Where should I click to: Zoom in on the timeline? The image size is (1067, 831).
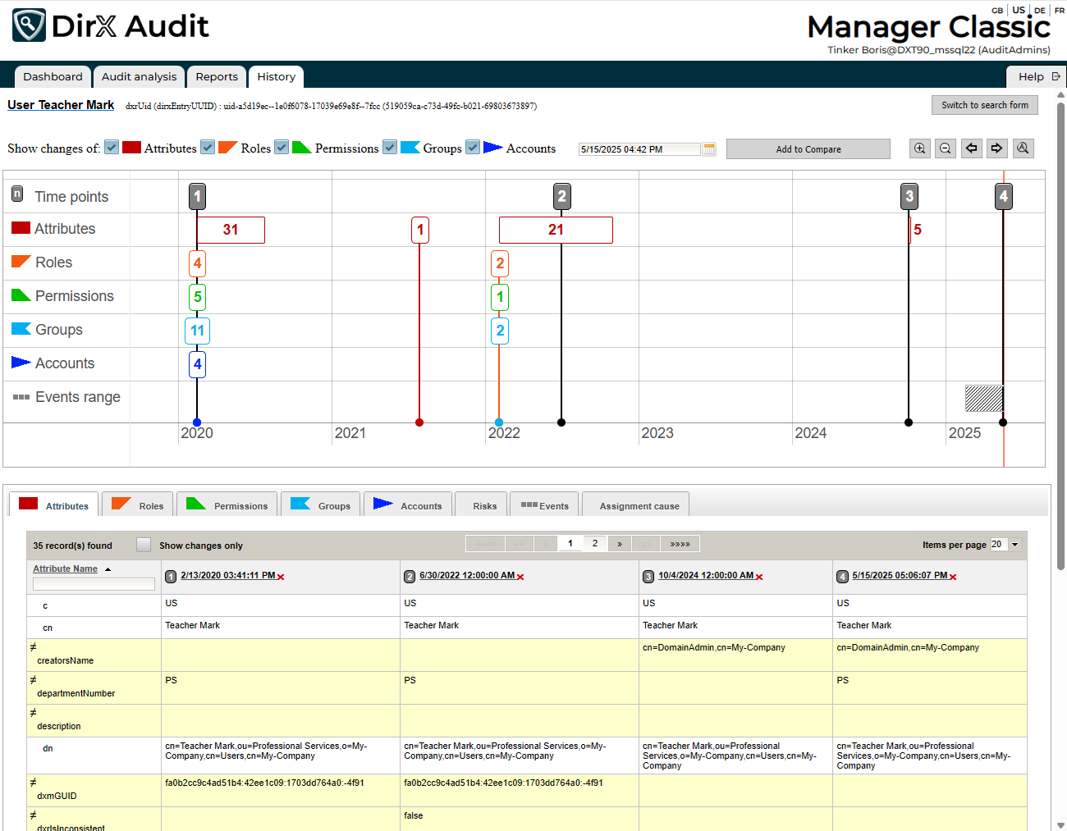click(x=920, y=148)
